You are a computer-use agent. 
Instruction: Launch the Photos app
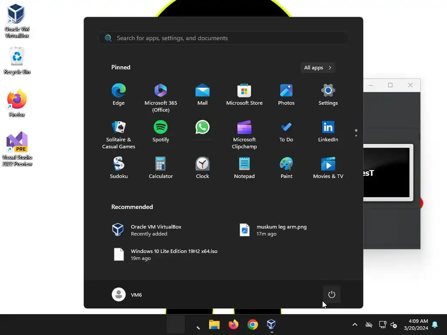[286, 95]
